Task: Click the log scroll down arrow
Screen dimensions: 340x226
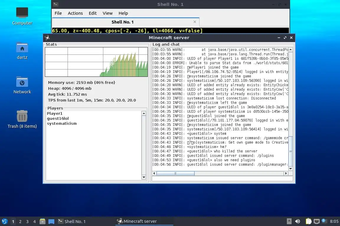Action: point(291,169)
